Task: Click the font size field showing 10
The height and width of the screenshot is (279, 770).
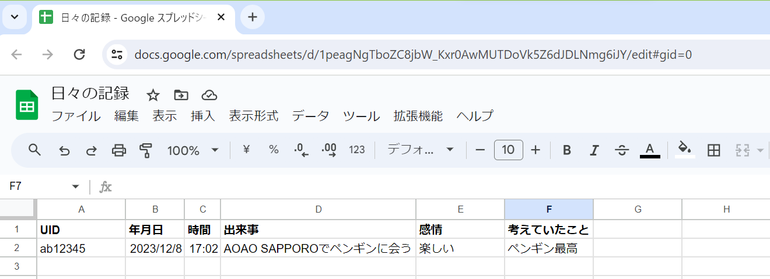Action: point(508,150)
